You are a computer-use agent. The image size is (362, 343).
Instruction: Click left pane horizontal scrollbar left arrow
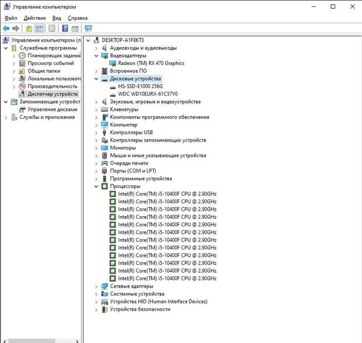tap(4, 341)
